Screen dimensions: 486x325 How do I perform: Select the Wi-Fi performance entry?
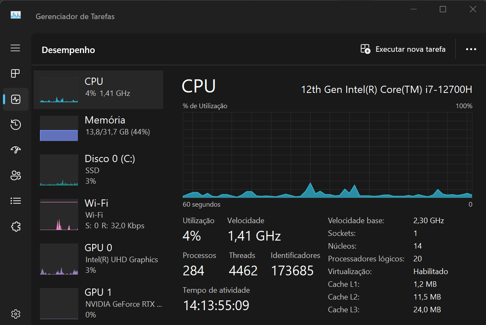point(98,214)
